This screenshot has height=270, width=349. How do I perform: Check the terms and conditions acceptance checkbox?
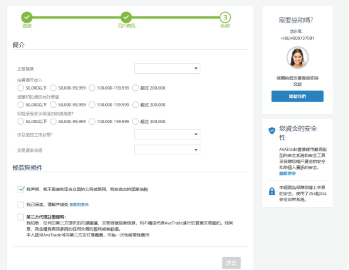[x=21, y=204]
